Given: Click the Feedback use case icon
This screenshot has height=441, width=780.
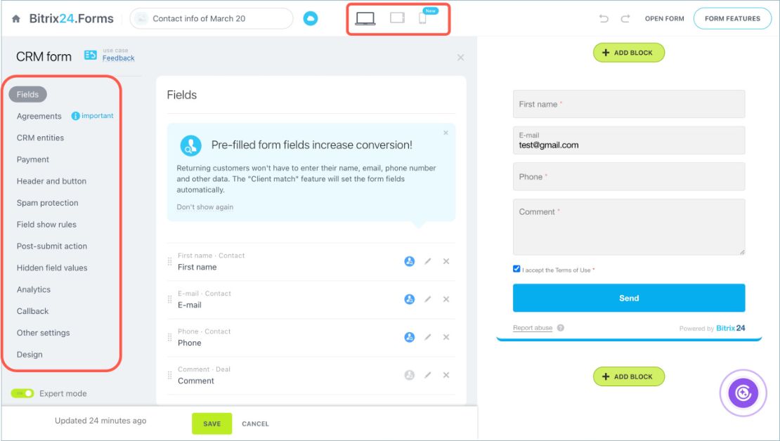Looking at the screenshot, I should (91, 55).
